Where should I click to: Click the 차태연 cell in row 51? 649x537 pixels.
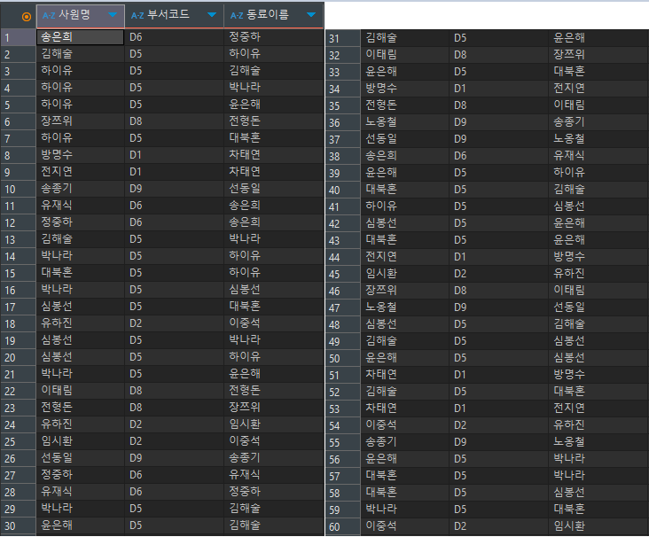[x=405, y=375]
